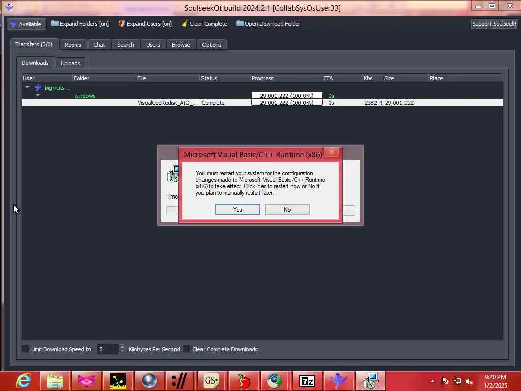Screen dimensions: 521x391
Task: Open the Options tab
Action: (x=211, y=45)
